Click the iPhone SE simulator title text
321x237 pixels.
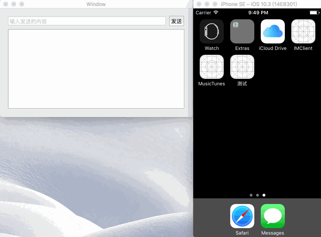[259, 4]
